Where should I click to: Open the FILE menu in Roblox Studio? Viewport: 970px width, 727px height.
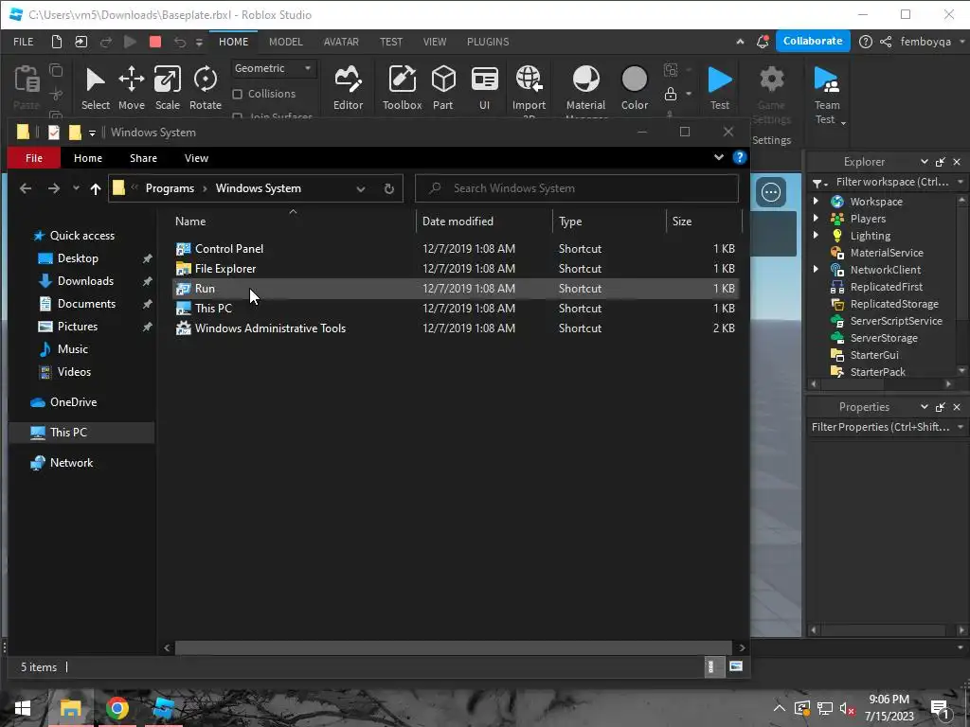click(24, 42)
